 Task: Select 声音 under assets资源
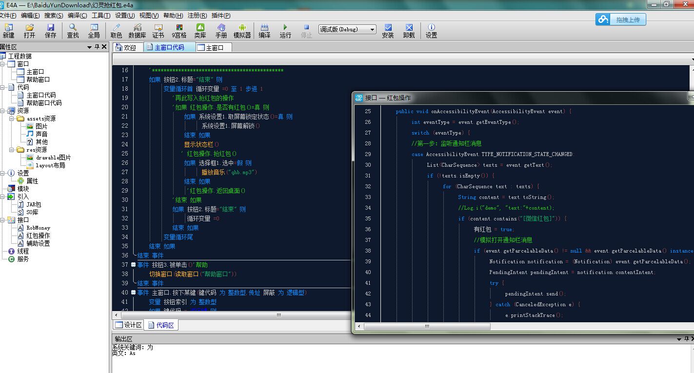point(41,134)
